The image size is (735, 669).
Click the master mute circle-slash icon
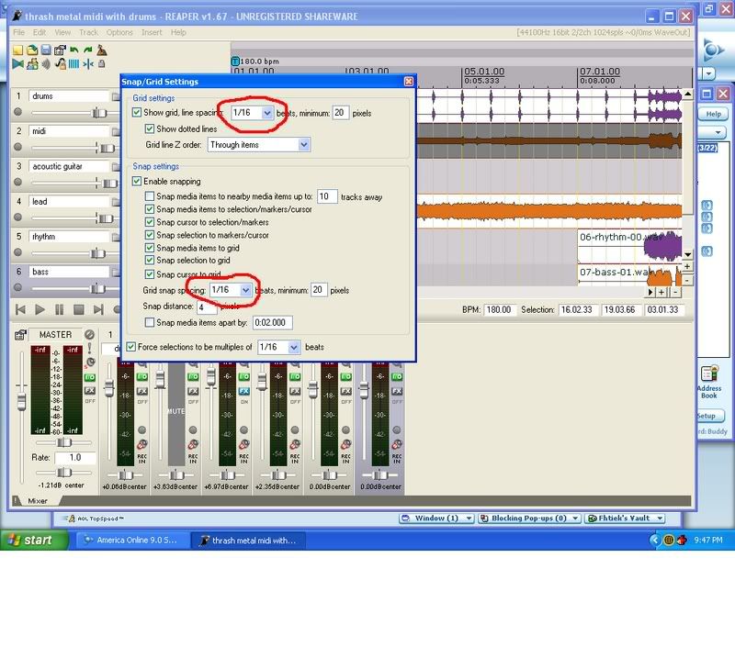(x=89, y=334)
